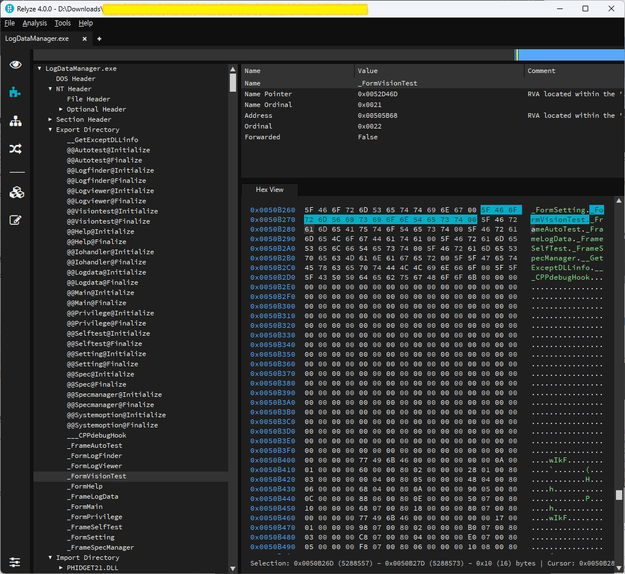Click hex address 0x0050B260
The image size is (625, 574).
(x=273, y=210)
